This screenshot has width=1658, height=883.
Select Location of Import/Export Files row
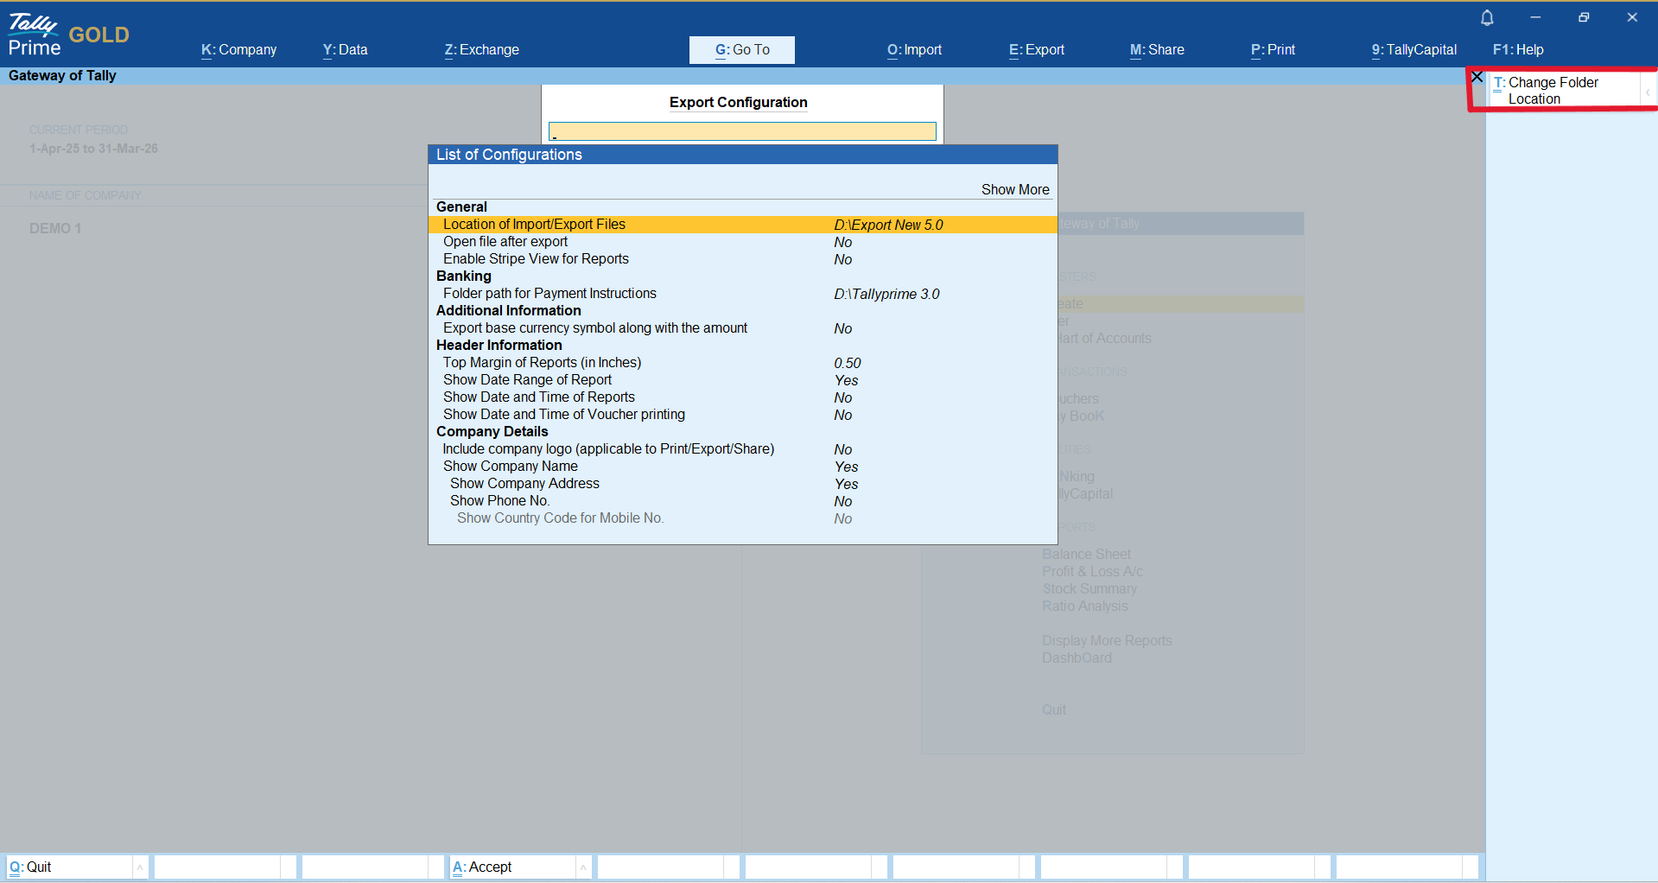point(534,225)
